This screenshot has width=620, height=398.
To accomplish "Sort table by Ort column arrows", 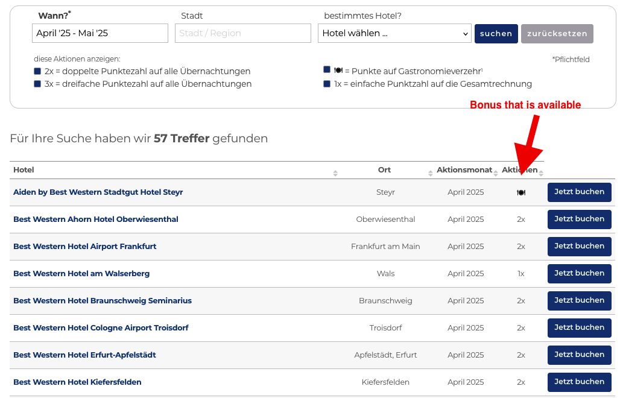I will 429,173.
